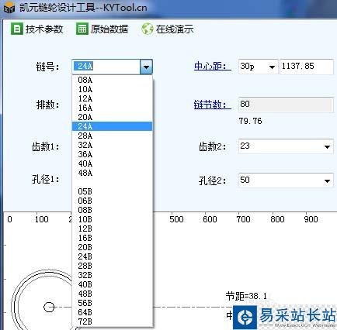Click the 链号 field showing 24A
Viewport: 337px width, 330px height.
(x=106, y=67)
